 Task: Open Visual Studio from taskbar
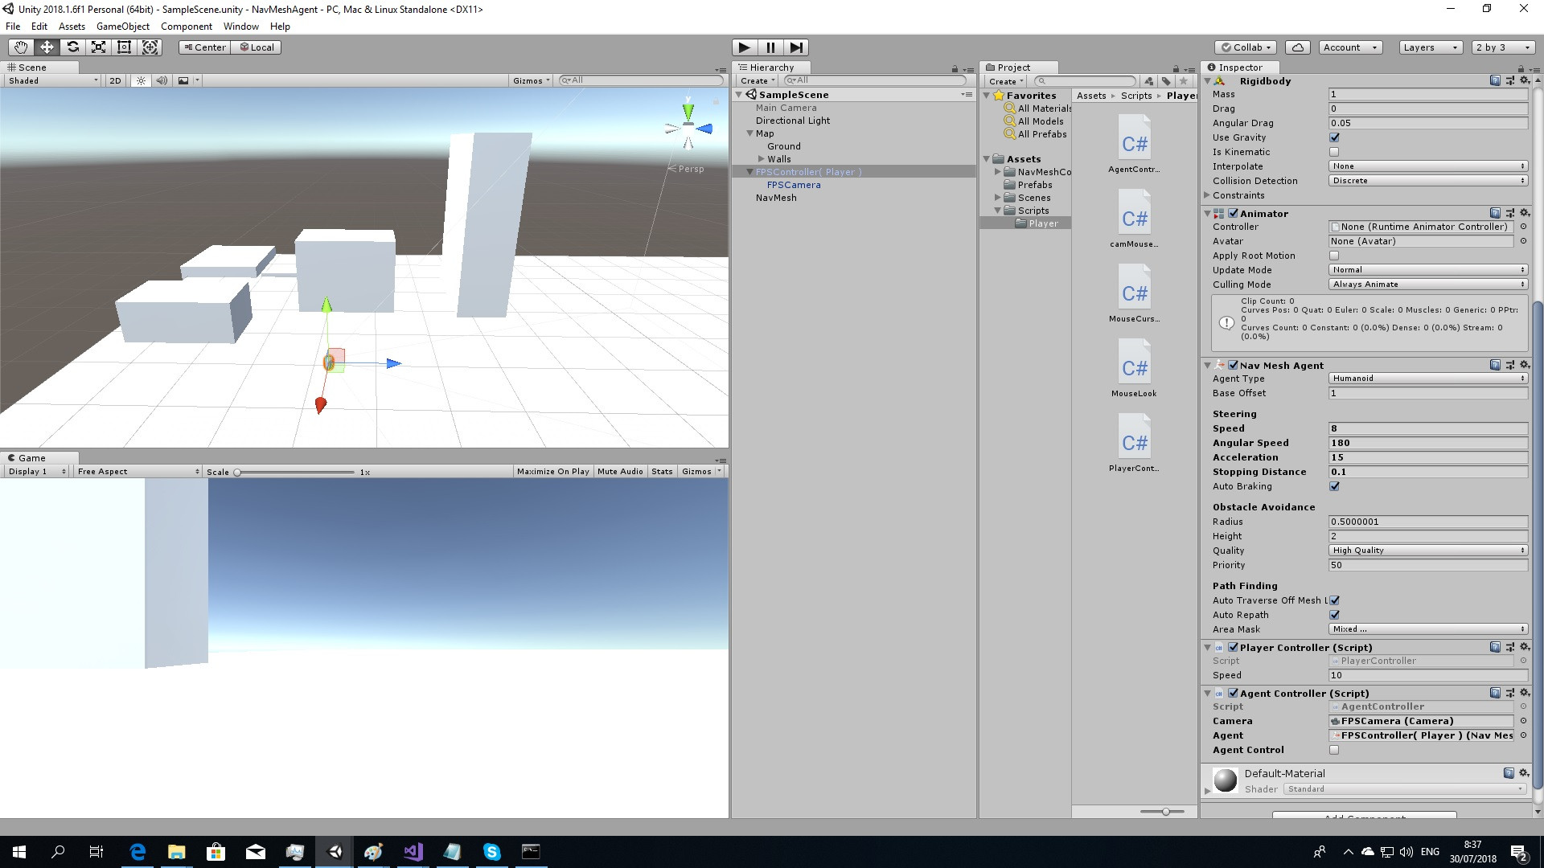point(413,852)
